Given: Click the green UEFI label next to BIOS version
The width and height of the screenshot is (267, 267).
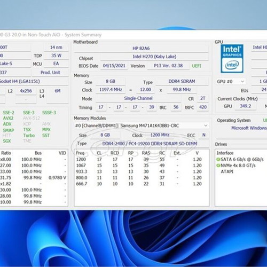Looking at the screenshot, I should [x=197, y=66].
